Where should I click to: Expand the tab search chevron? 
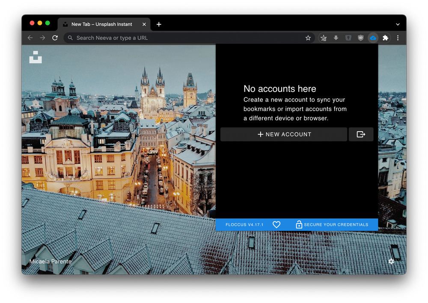click(x=398, y=24)
